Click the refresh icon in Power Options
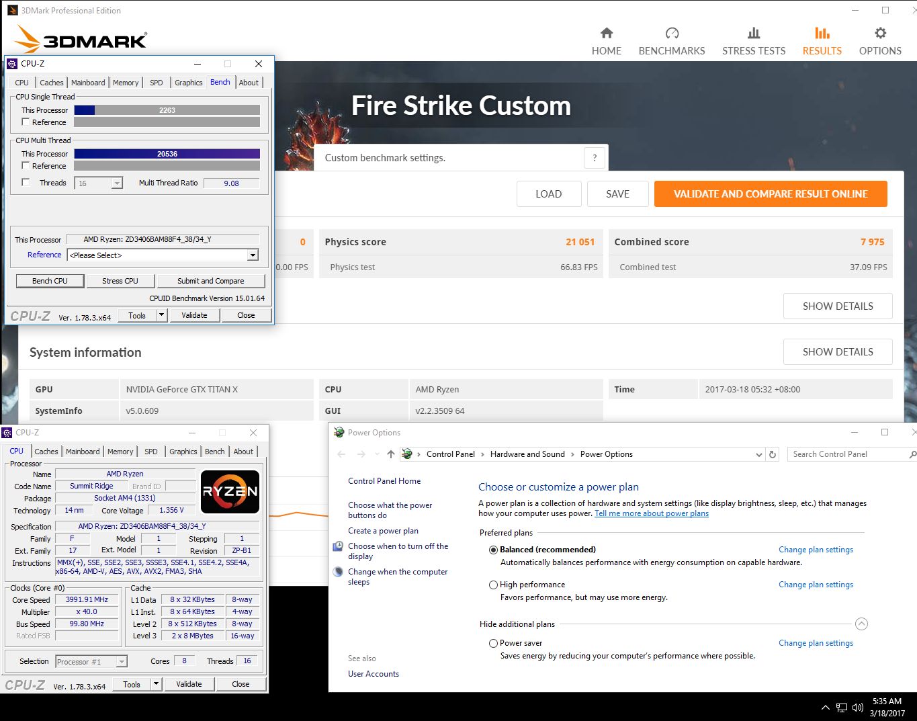 (x=773, y=454)
